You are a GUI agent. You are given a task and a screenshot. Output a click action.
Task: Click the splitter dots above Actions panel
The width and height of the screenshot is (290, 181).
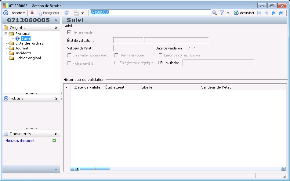pos(31,93)
